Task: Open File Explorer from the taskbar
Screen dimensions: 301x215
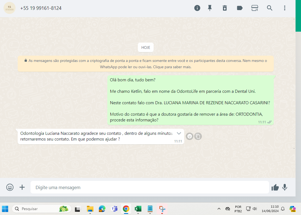Action: pos(90,209)
